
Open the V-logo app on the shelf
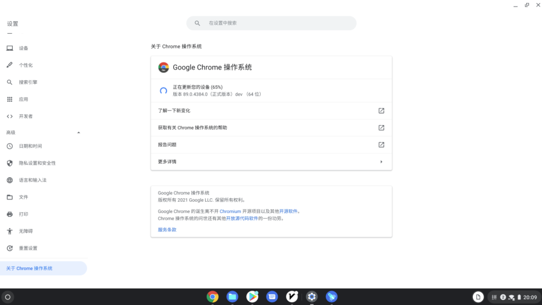[292, 297]
